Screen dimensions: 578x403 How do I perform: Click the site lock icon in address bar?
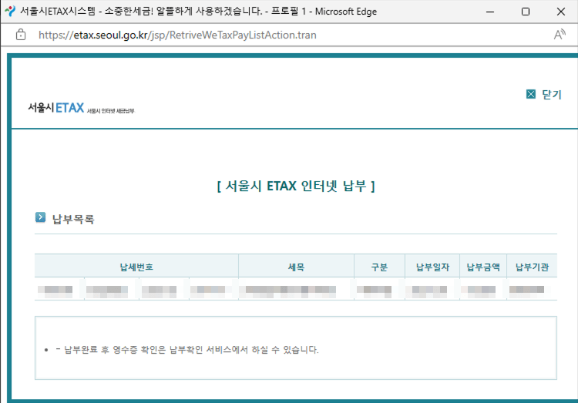coord(21,35)
